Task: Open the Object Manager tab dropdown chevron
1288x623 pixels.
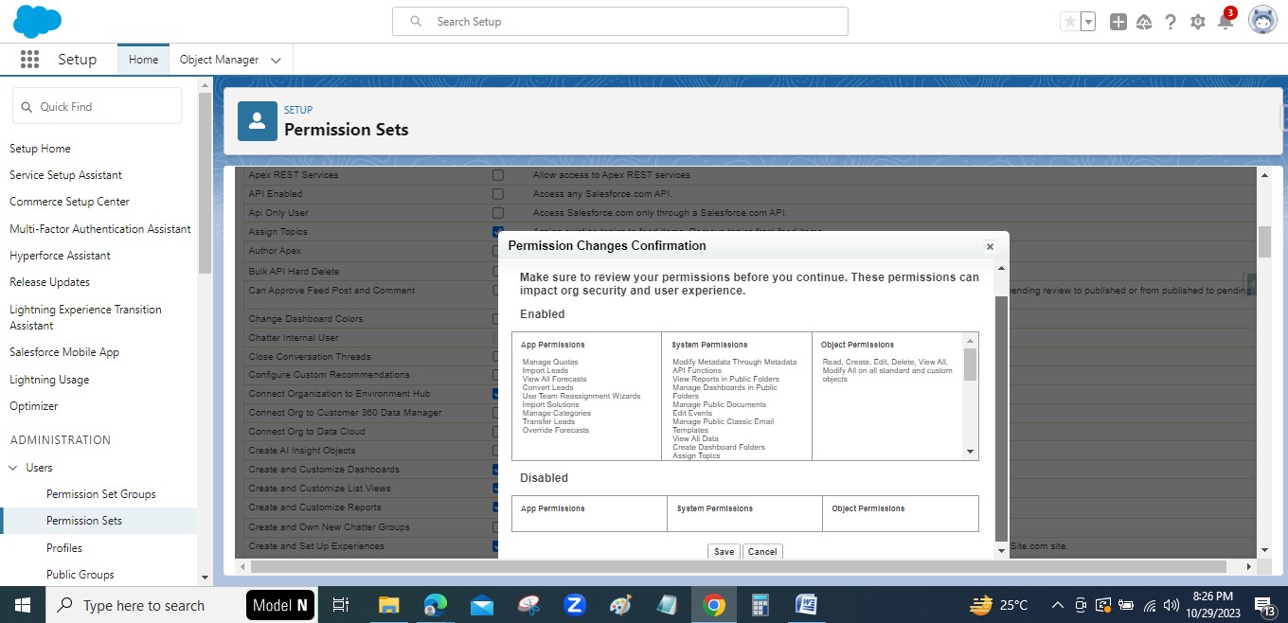Action: (276, 60)
